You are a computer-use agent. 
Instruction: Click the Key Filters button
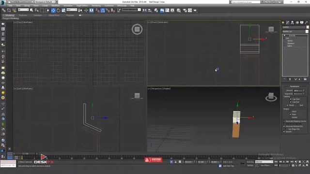(x=265, y=165)
